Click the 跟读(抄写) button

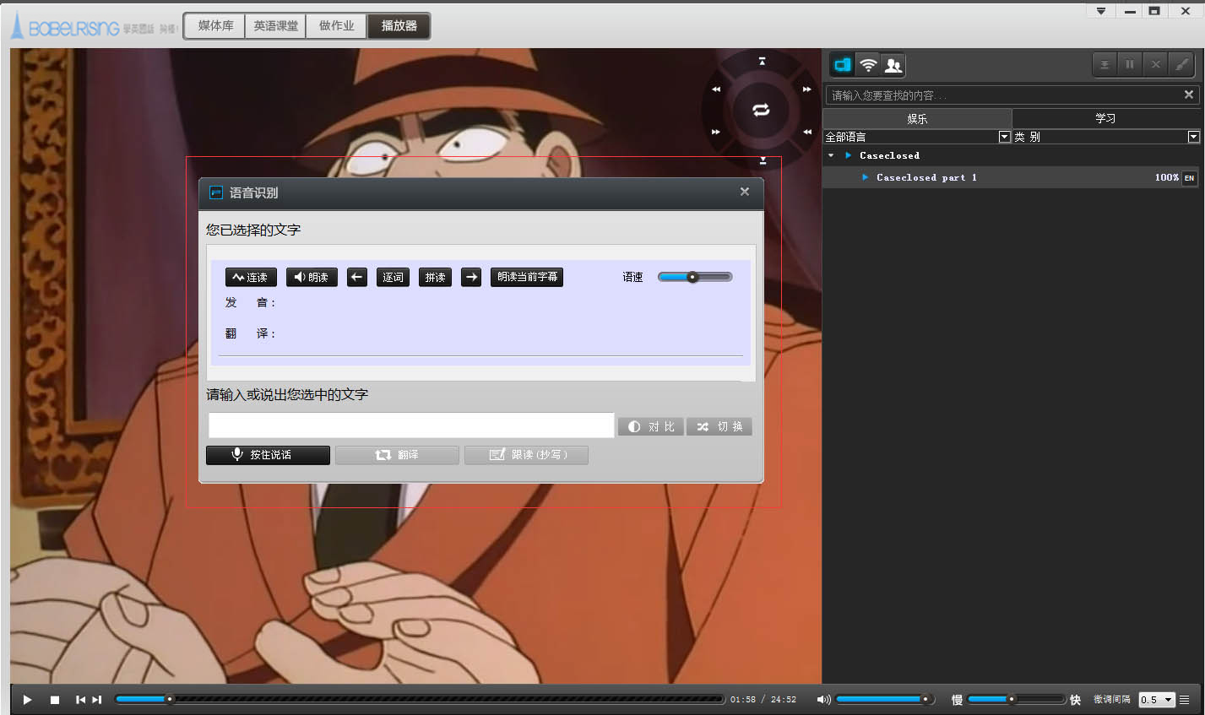(x=526, y=455)
